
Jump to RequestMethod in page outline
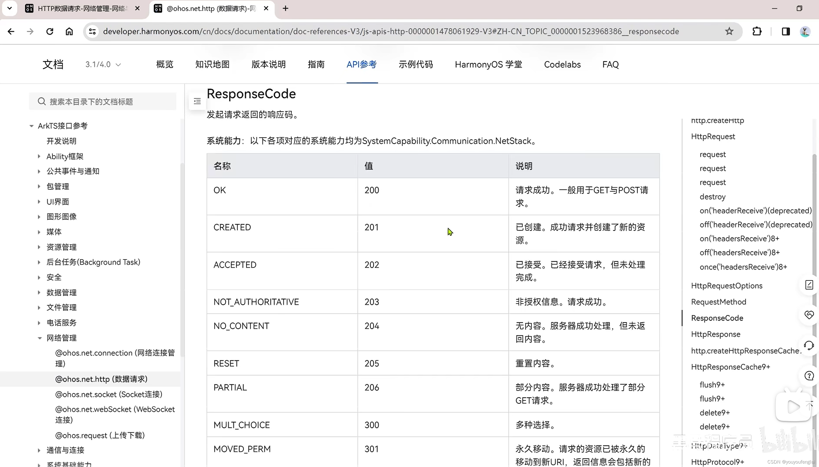tap(719, 302)
